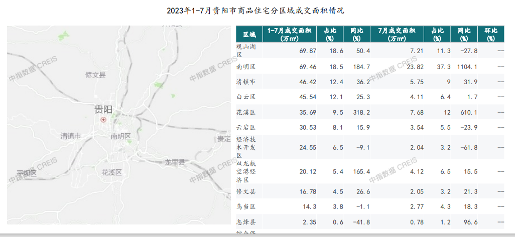Select the 清镇市 row label in table
515x237 pixels.
coord(246,82)
